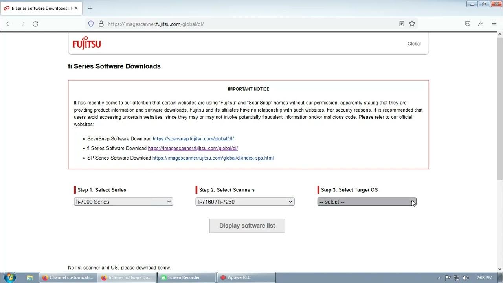Click Step 2. Select Scanners label
The image size is (503, 283).
coord(227,190)
